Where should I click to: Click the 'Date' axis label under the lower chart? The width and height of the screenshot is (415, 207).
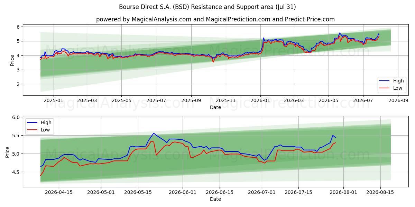pos(215,199)
